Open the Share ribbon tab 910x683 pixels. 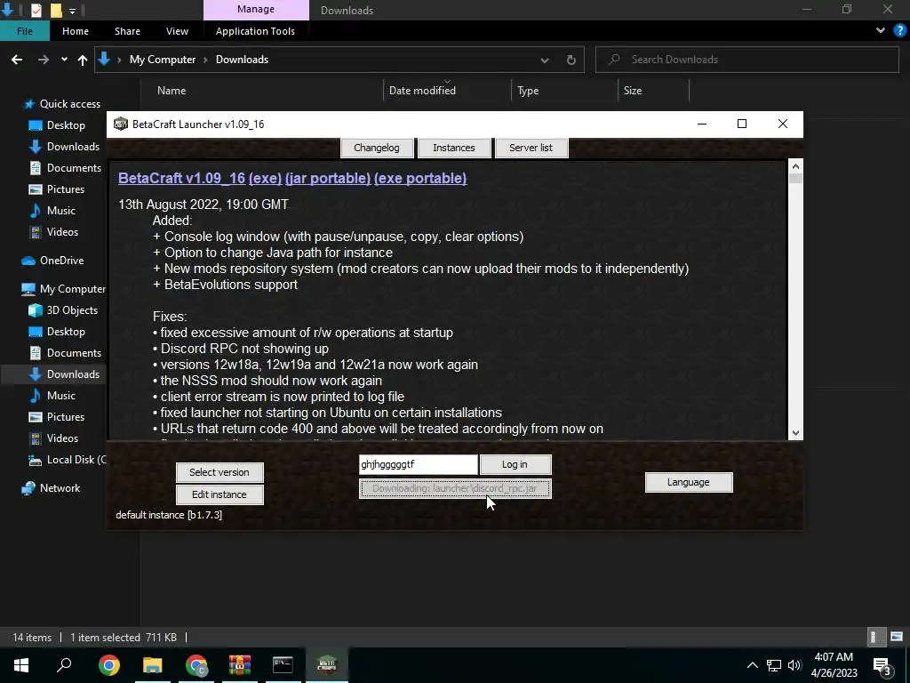(x=127, y=31)
